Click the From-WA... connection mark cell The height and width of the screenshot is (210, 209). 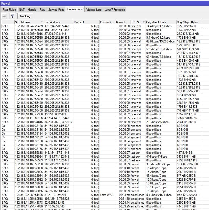107,195
